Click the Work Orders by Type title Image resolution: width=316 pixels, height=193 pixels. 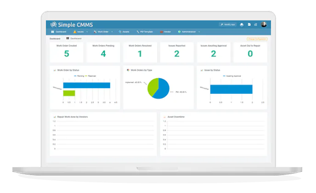tap(141, 70)
